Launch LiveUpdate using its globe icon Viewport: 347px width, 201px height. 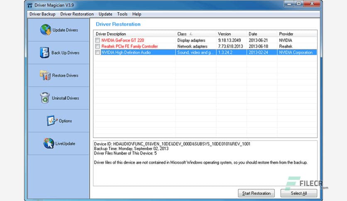(49, 143)
